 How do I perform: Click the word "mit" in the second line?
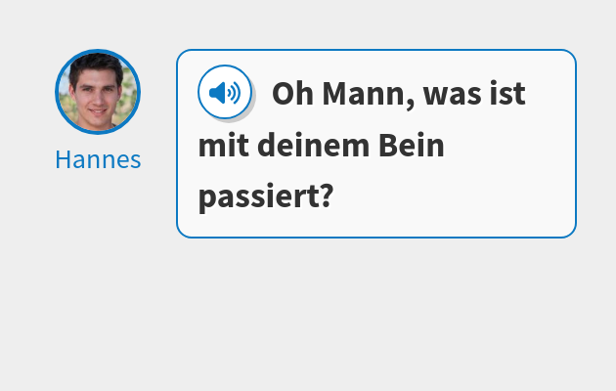click(224, 146)
